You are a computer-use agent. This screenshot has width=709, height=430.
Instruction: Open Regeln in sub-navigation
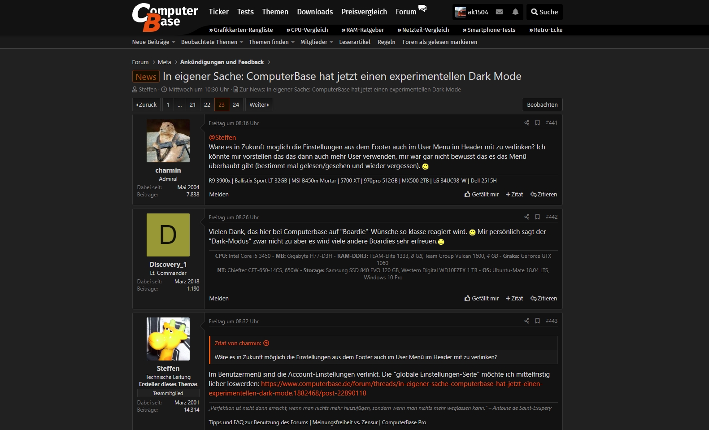coord(387,42)
